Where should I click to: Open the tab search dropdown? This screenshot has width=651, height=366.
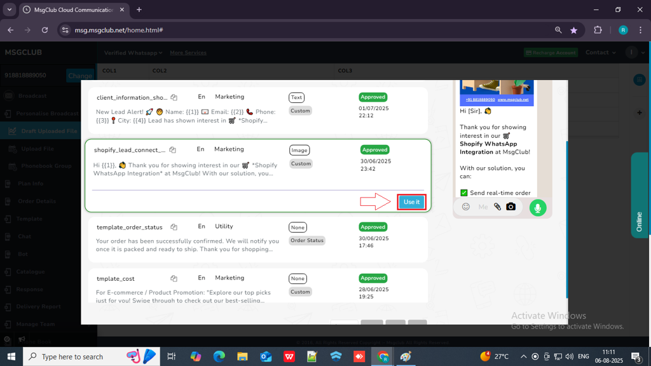coord(9,10)
